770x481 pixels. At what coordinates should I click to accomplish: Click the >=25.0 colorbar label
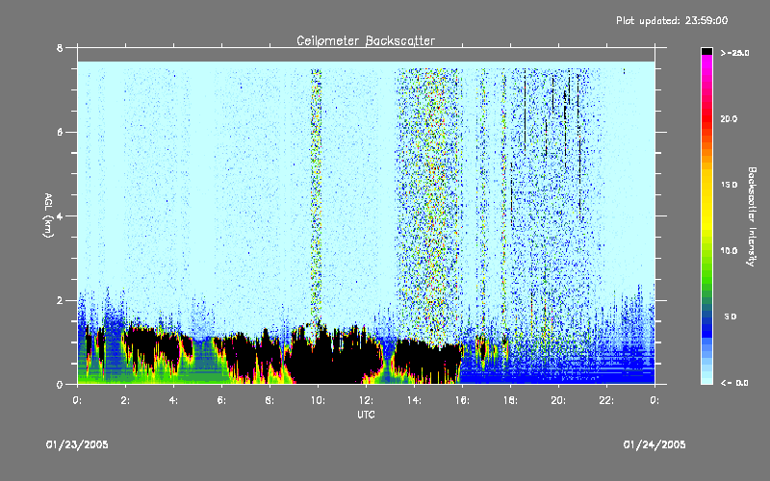coord(735,53)
